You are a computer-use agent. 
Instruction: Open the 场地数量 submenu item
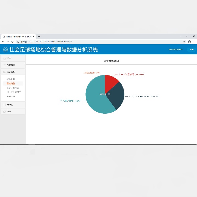11,79
